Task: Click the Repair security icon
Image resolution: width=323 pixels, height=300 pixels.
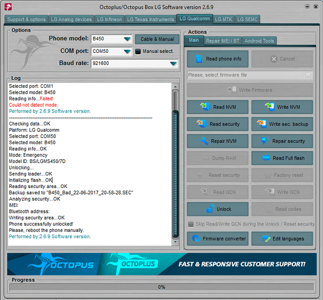Action: (265, 141)
